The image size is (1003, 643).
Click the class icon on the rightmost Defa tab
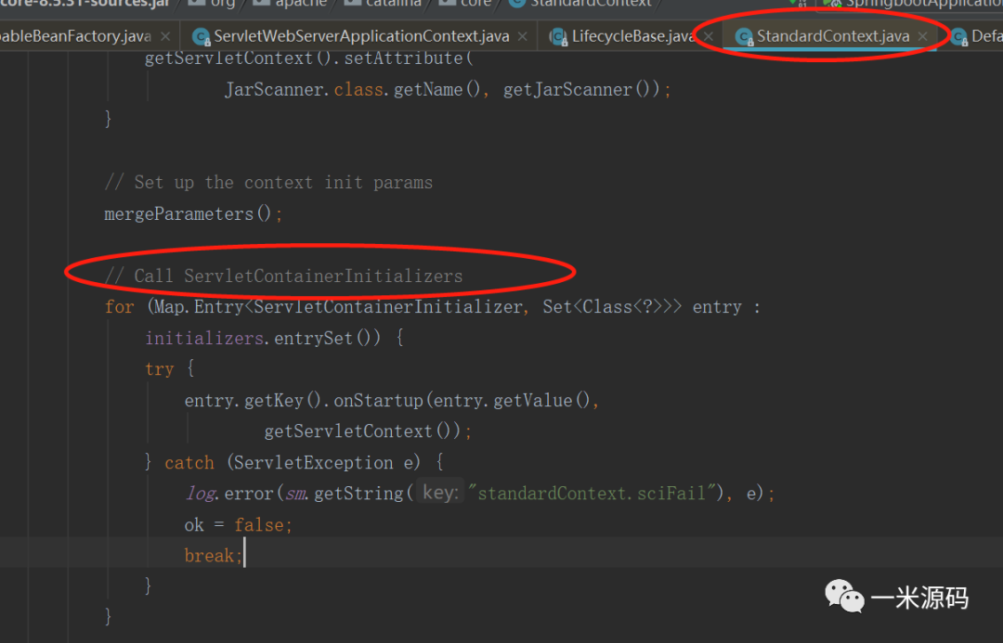(x=958, y=37)
